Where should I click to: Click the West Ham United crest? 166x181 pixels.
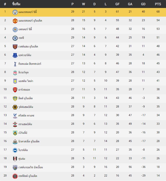(x=15, y=47)
